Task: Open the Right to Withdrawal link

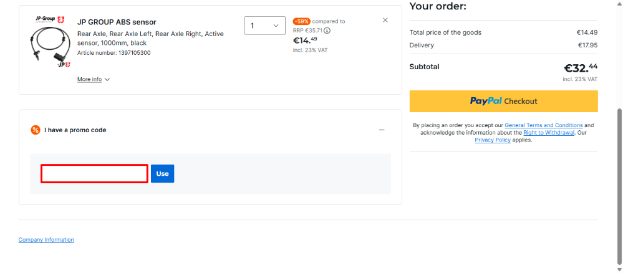Action: (x=549, y=133)
